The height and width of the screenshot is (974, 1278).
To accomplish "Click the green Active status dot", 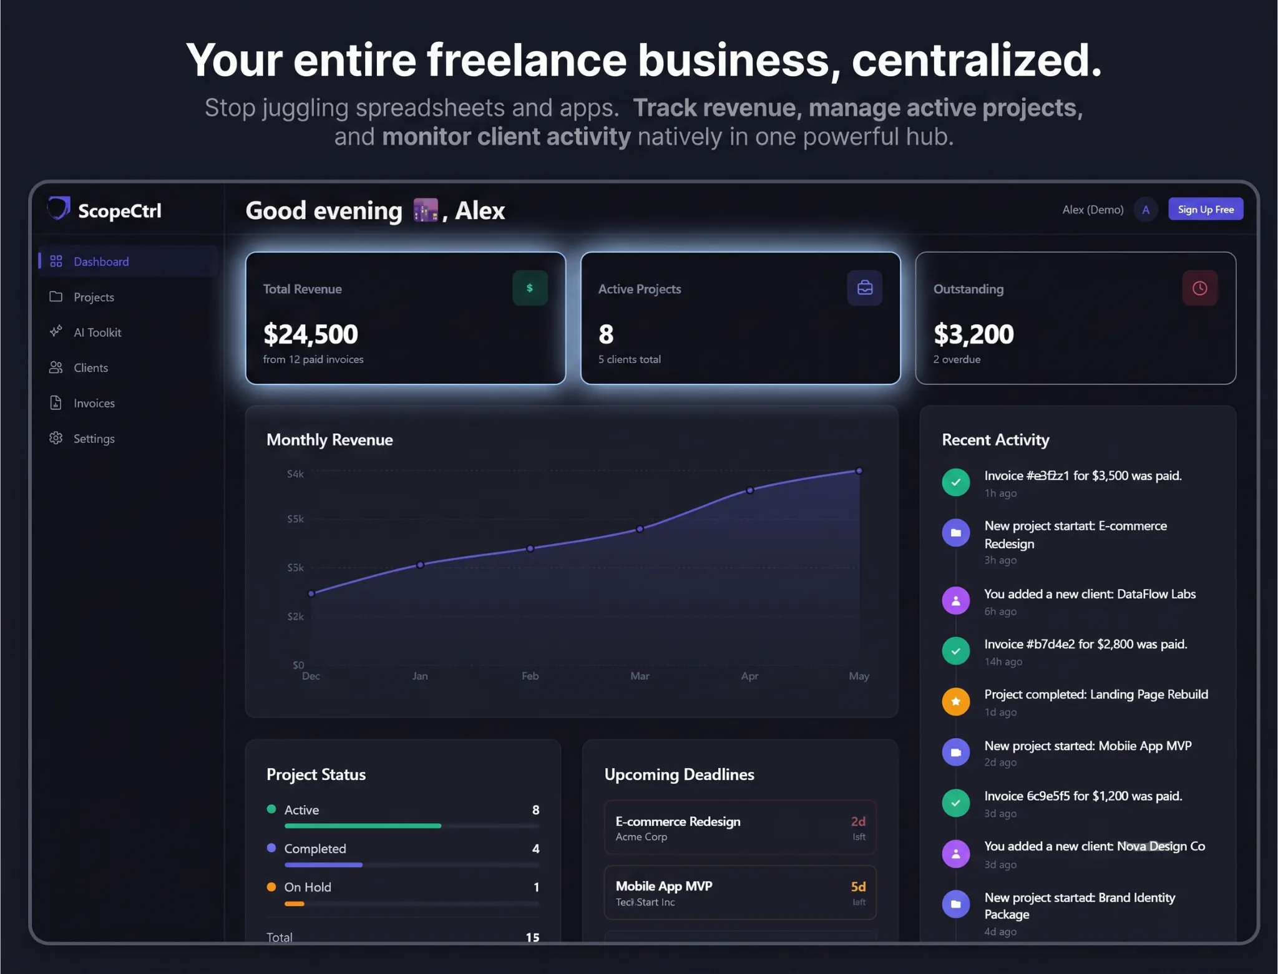I will coord(271,809).
